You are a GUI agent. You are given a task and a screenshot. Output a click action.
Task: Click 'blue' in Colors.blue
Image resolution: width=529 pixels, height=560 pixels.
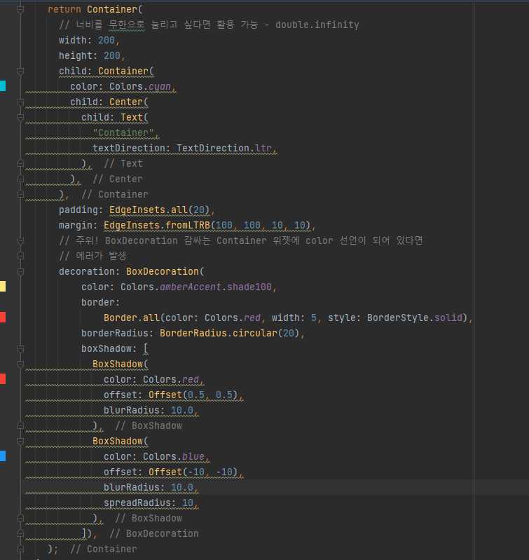click(193, 456)
